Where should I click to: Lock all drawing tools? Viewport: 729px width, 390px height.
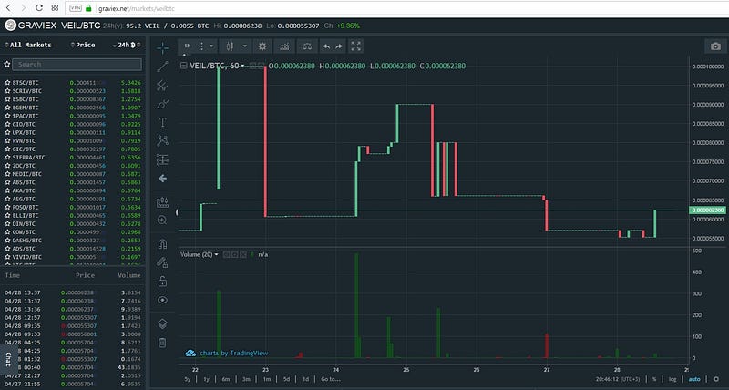(x=163, y=282)
